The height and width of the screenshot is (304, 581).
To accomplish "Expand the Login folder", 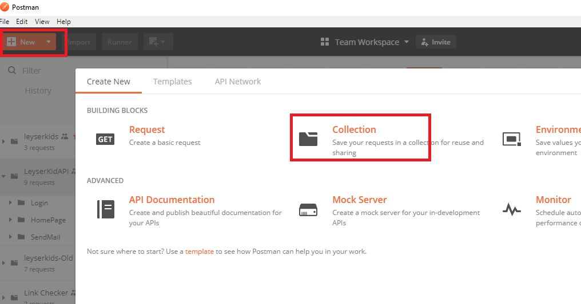I will [10, 202].
